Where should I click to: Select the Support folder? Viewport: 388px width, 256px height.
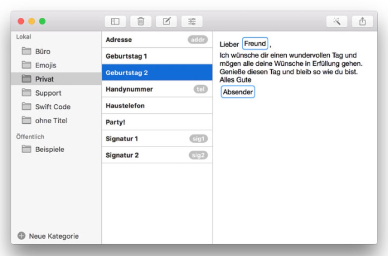48,93
